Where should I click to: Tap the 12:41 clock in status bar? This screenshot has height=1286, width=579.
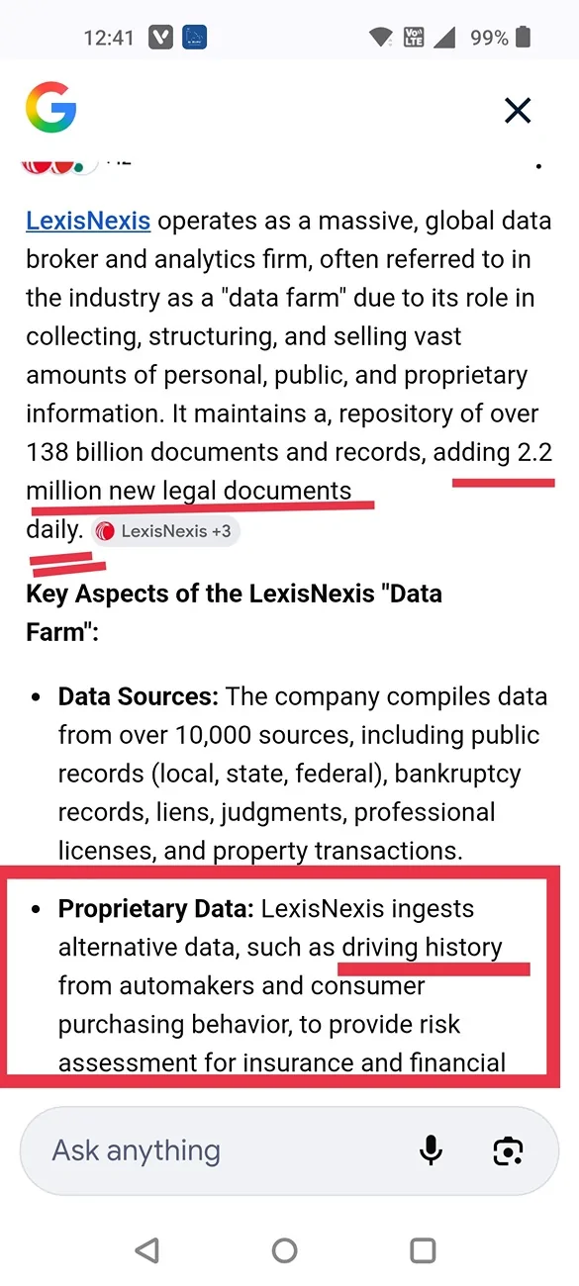coord(109,39)
